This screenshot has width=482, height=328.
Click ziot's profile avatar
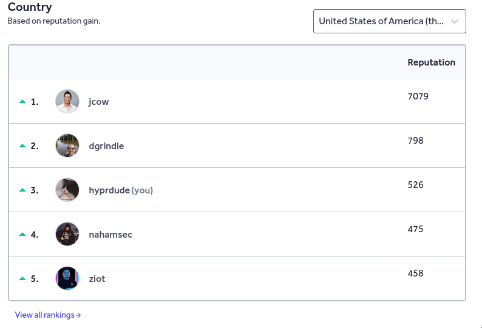click(x=67, y=279)
